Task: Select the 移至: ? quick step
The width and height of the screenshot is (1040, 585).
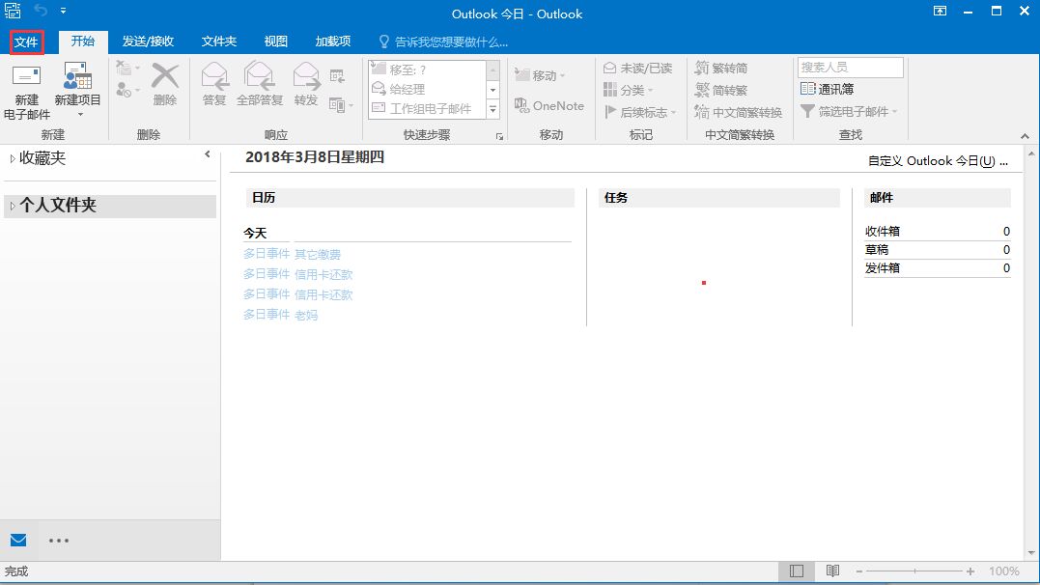Action: pyautogui.click(x=427, y=70)
